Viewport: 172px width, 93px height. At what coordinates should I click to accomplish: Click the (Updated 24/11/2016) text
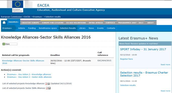click(x=61, y=83)
